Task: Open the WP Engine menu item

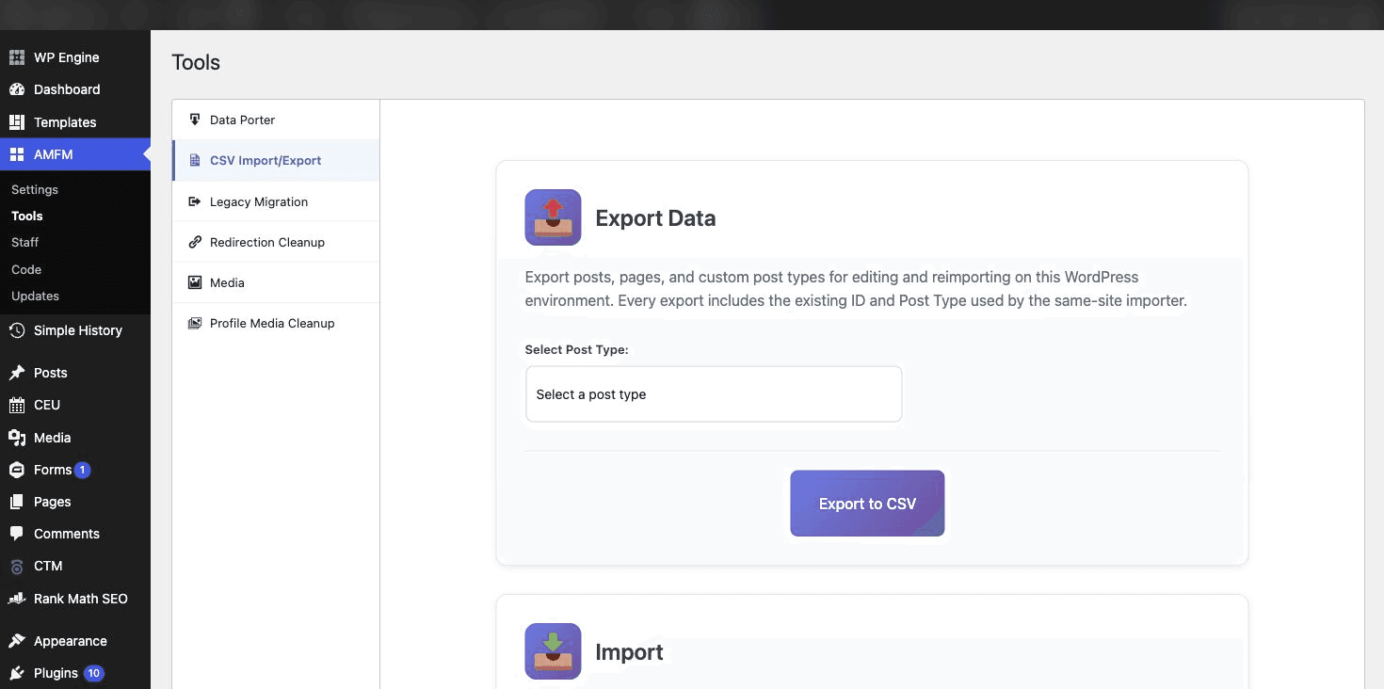Action: click(x=75, y=57)
